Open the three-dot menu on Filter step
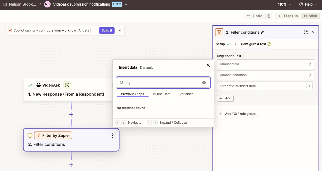The image size is (322, 171). 112,136
